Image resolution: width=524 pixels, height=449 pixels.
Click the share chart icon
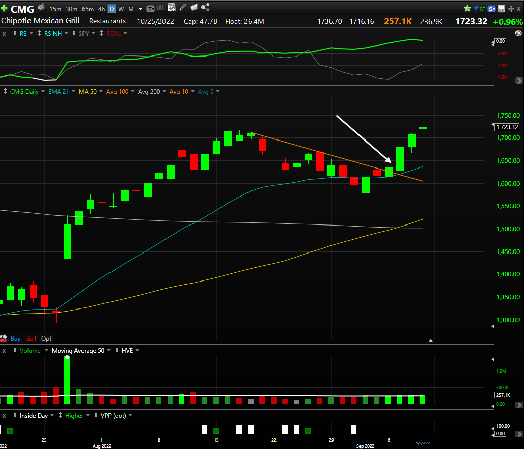[x=205, y=7]
